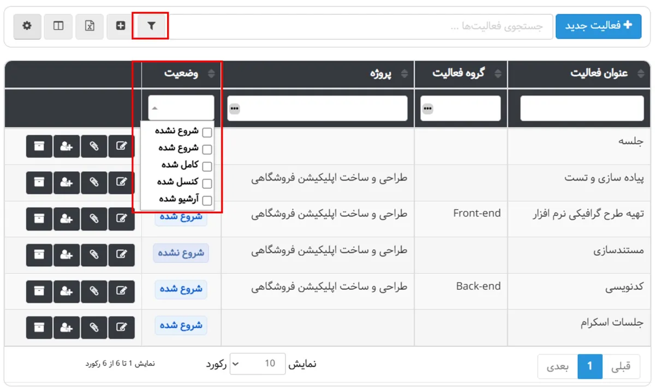Open the records-per-page dropdown
Screen dimensions: 655x390
[257, 364]
